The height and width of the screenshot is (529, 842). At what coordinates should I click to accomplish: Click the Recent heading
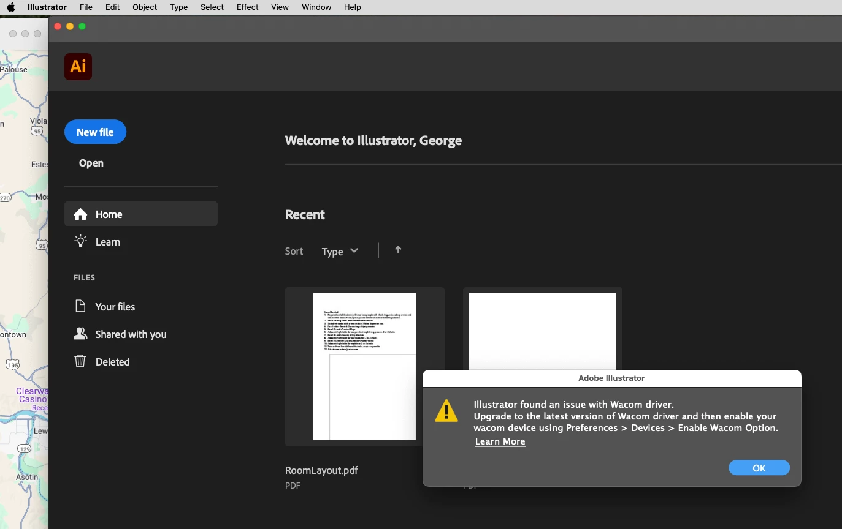[305, 215]
